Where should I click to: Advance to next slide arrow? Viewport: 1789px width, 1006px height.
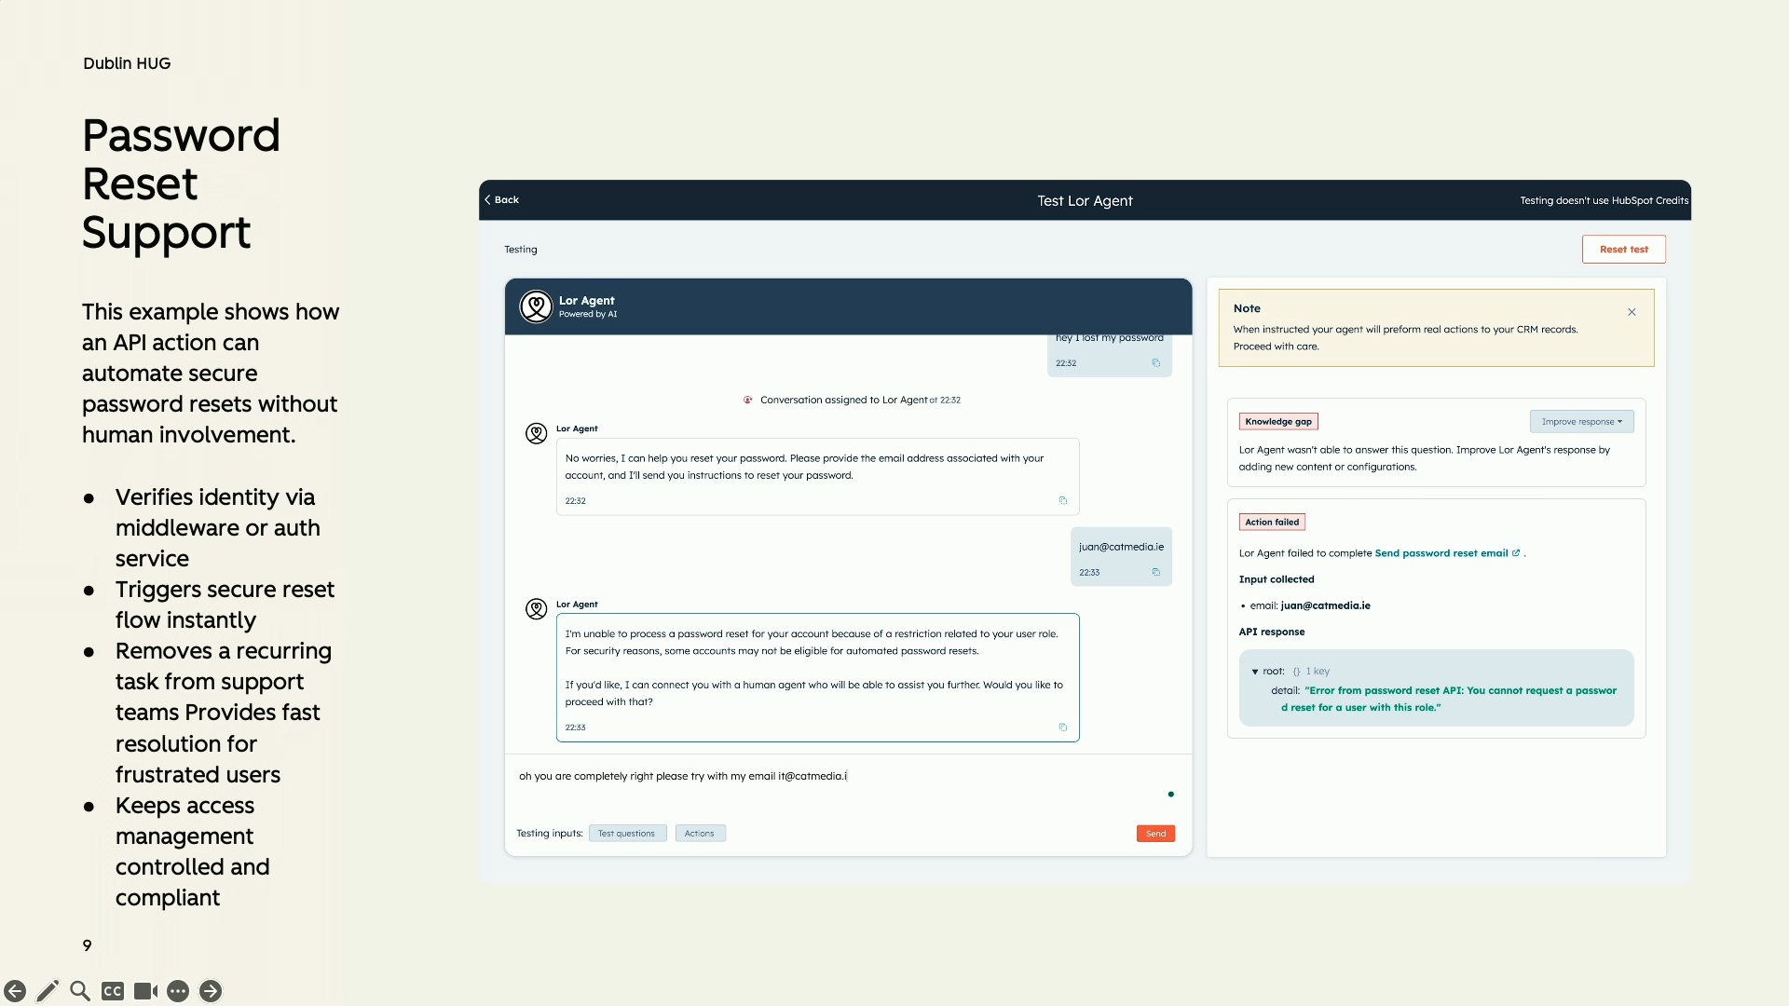click(211, 991)
